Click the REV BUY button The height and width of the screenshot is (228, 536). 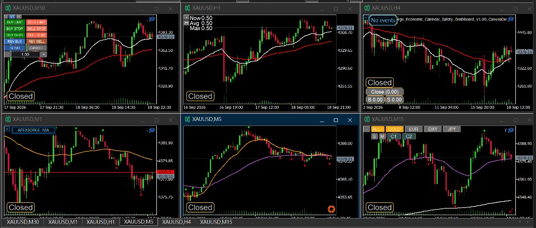(15, 42)
